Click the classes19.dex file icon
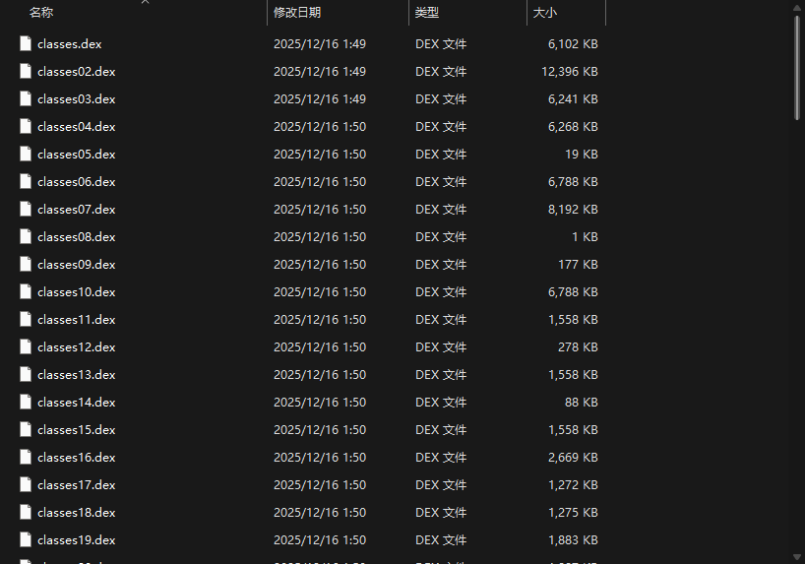This screenshot has height=564, width=805. click(x=26, y=539)
